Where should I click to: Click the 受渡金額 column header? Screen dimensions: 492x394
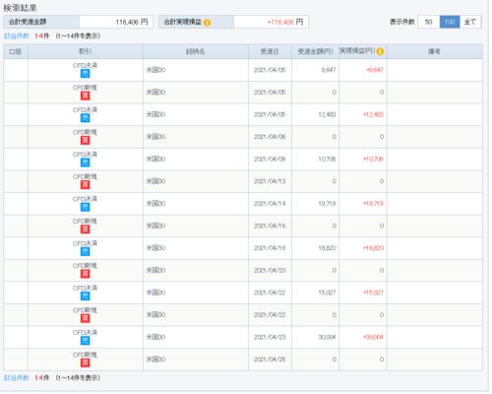[315, 51]
